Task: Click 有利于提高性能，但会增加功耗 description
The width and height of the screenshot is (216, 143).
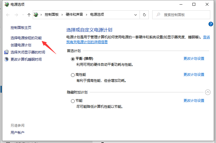Action: click(x=101, y=81)
